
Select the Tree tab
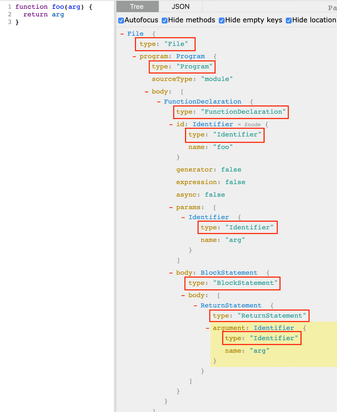137,6
